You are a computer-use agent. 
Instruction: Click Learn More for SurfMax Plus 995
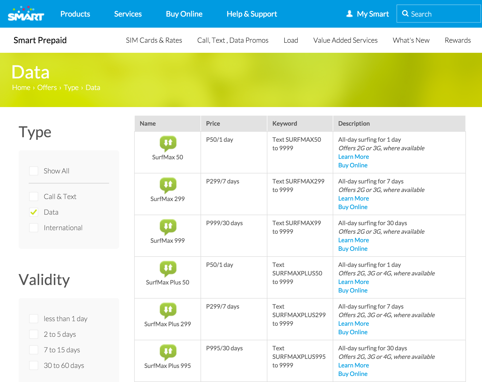[x=354, y=365]
